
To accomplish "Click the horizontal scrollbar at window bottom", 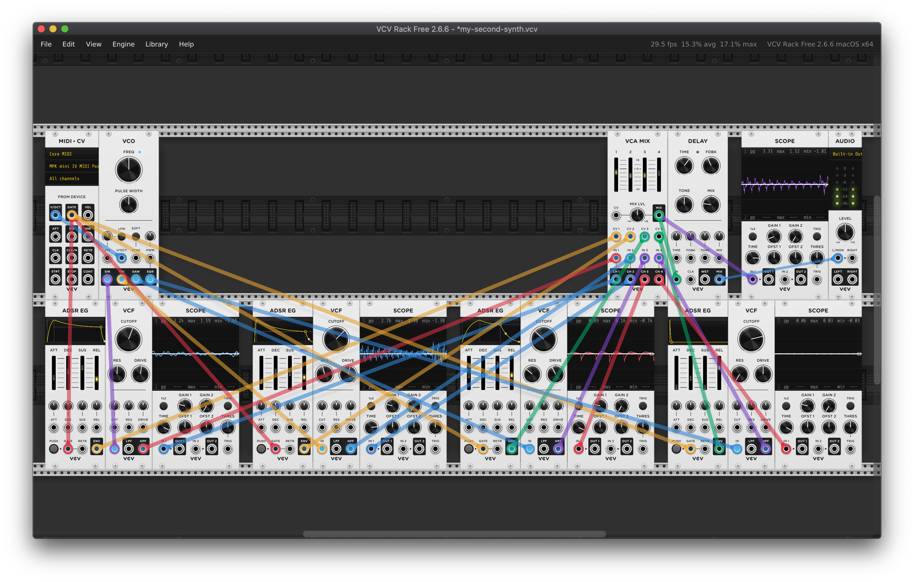I will tap(454, 534).
